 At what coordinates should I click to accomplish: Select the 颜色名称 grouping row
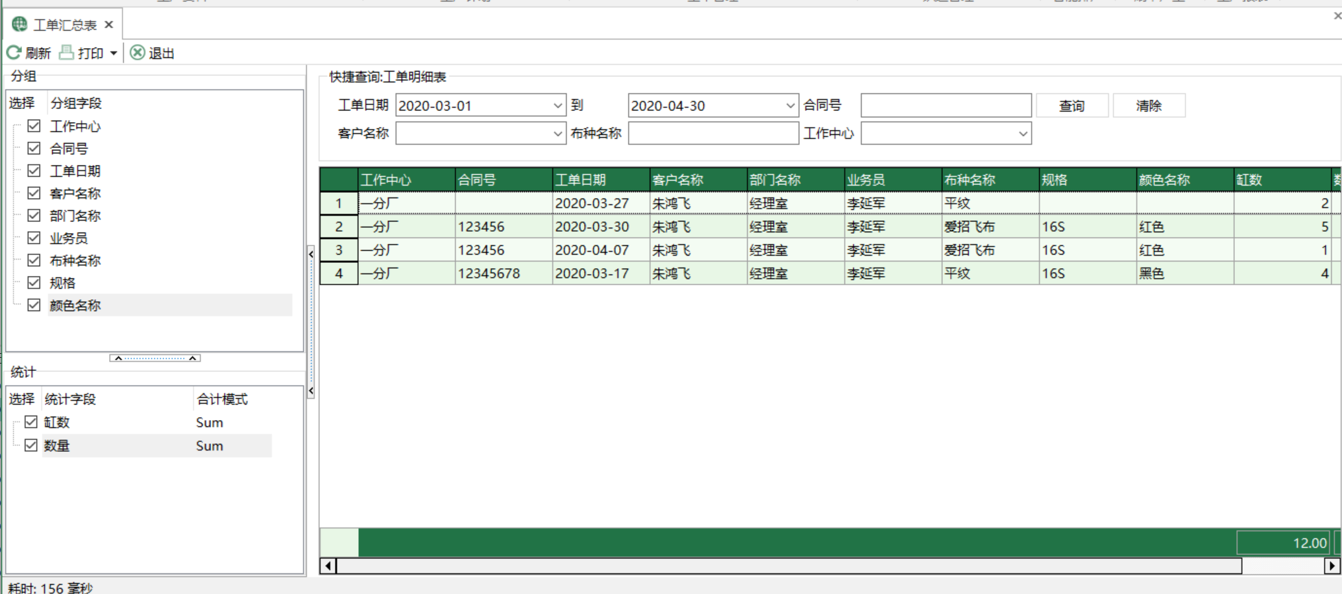pos(170,305)
